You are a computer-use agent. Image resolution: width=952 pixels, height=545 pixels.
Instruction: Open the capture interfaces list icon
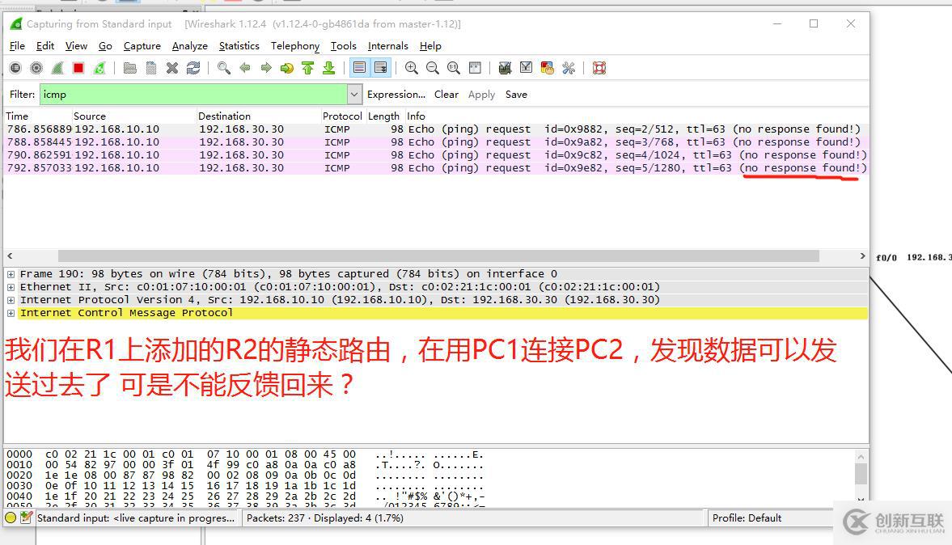pos(15,67)
